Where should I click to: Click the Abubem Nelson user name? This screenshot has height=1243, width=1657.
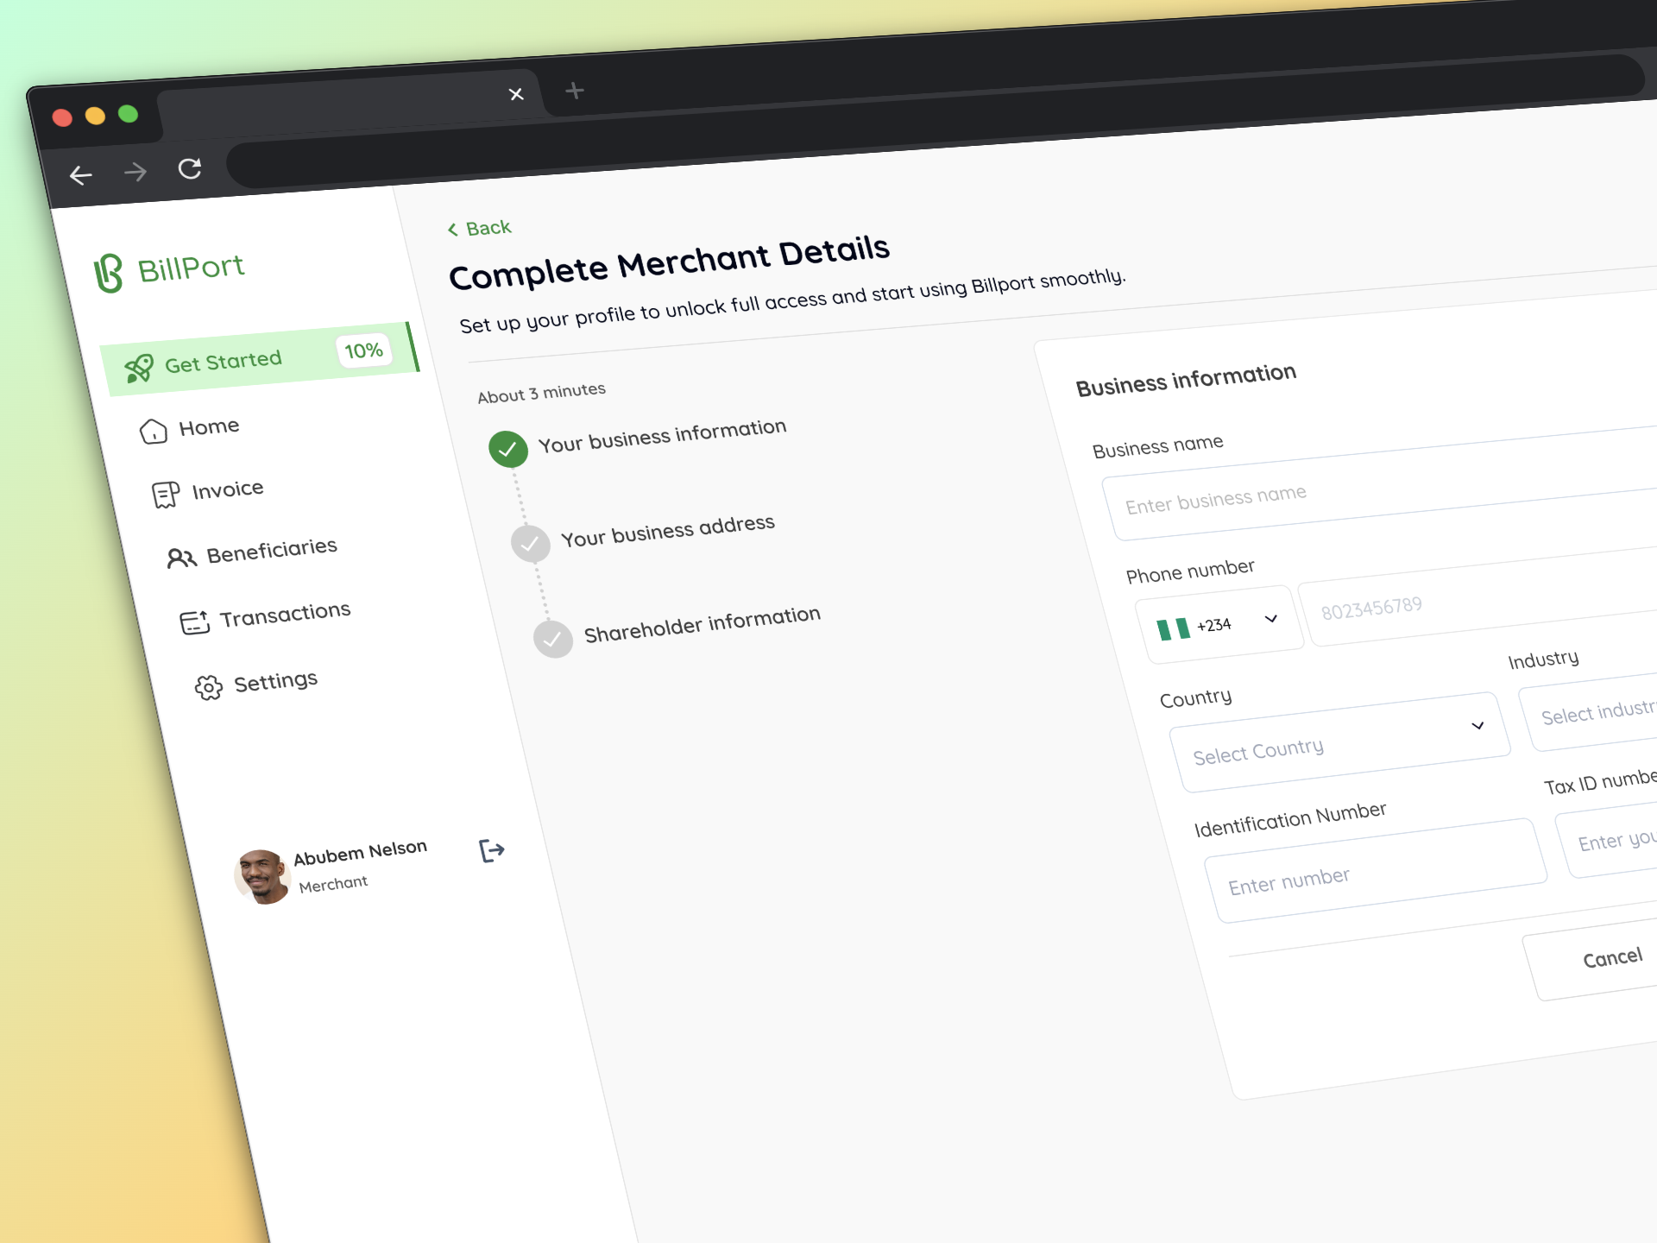coord(360,853)
